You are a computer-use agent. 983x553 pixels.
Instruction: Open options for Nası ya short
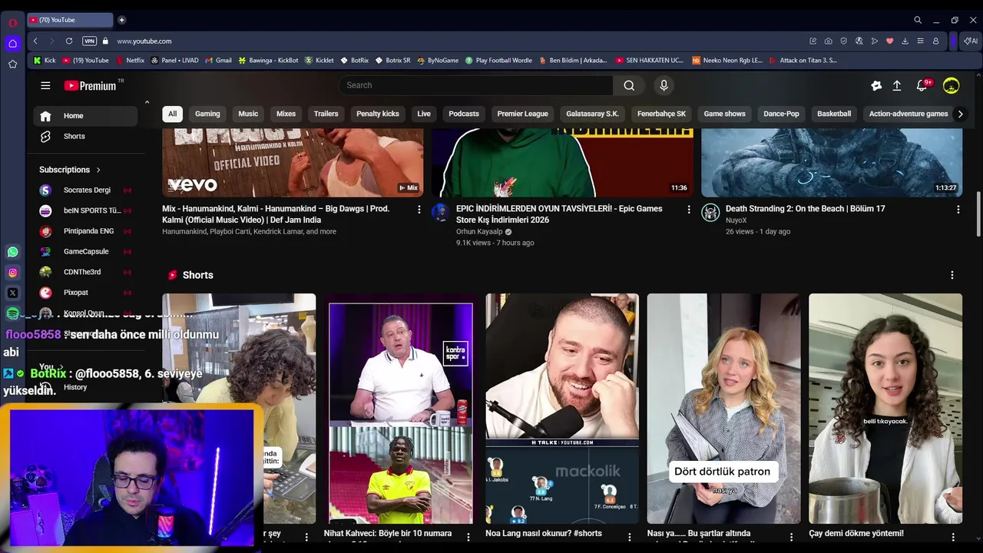[x=791, y=537]
